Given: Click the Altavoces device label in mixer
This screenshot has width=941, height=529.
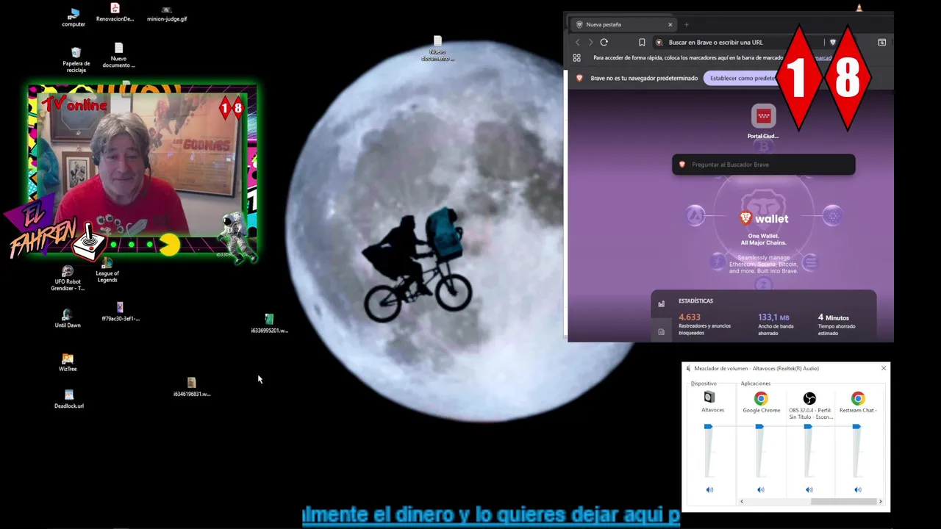Looking at the screenshot, I should point(712,410).
